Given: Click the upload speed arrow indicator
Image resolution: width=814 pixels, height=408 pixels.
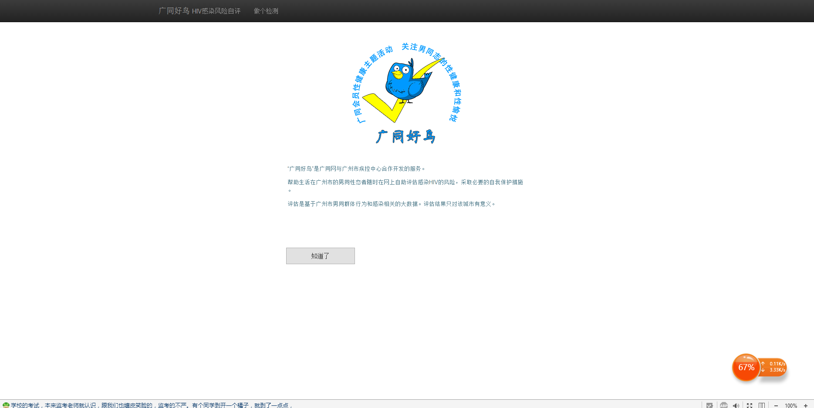Looking at the screenshot, I should (x=763, y=364).
